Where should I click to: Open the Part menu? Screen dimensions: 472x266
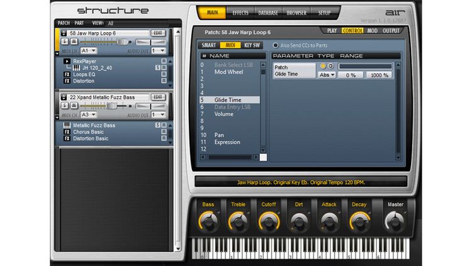pyautogui.click(x=79, y=23)
